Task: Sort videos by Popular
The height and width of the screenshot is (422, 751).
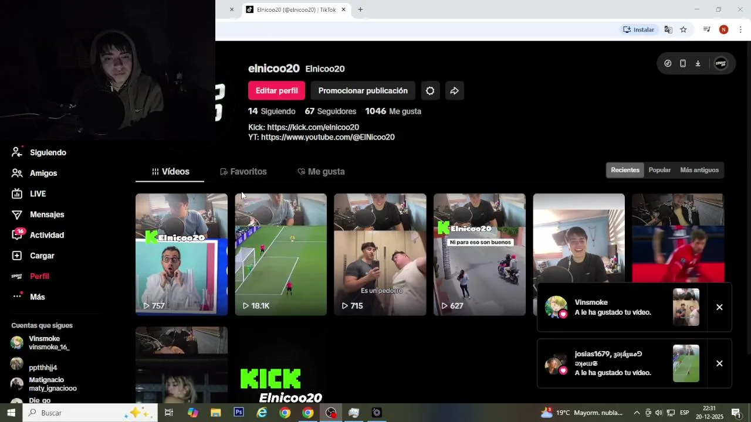Action: pos(659,170)
